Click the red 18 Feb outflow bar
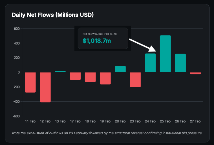Screen dimensions: 214x145 coord(90,77)
